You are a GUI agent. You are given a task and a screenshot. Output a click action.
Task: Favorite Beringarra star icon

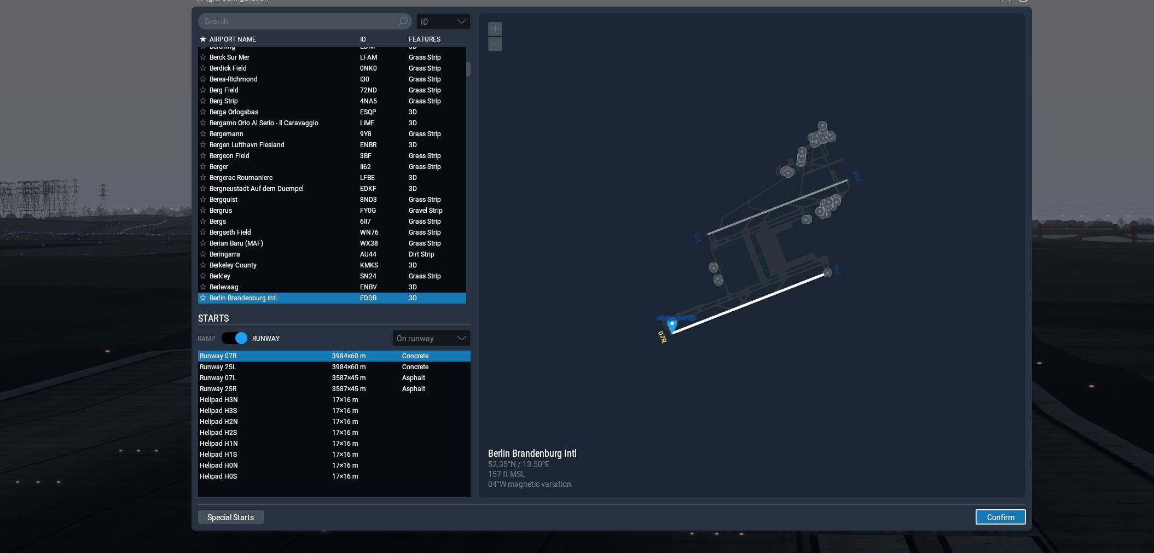203,254
